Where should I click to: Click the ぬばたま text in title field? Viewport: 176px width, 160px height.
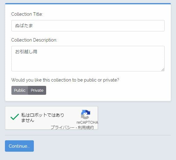click(24, 26)
